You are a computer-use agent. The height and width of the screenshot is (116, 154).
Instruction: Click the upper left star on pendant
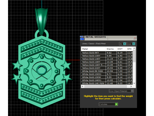[17, 65]
